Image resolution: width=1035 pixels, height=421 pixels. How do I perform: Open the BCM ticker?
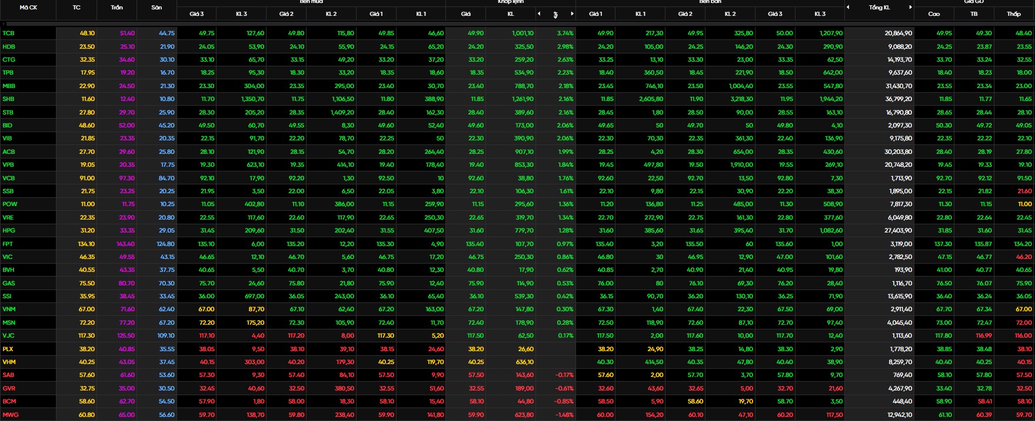click(x=9, y=401)
